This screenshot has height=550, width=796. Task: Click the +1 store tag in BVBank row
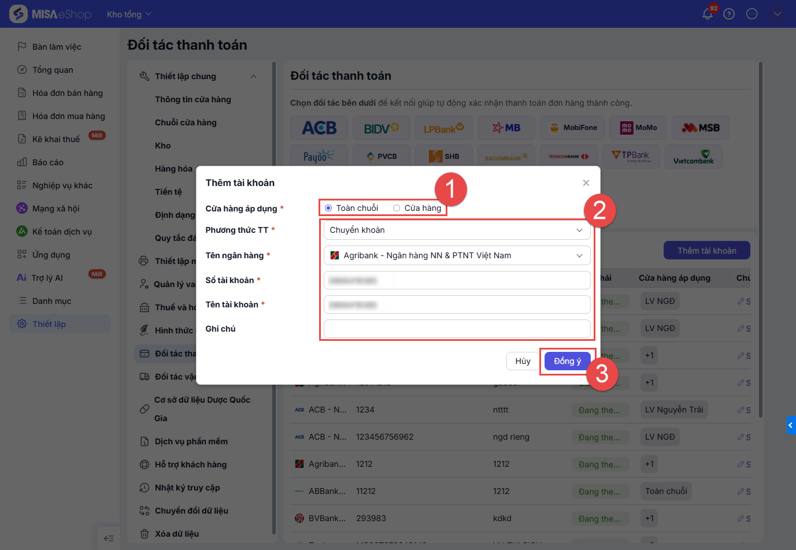649,518
